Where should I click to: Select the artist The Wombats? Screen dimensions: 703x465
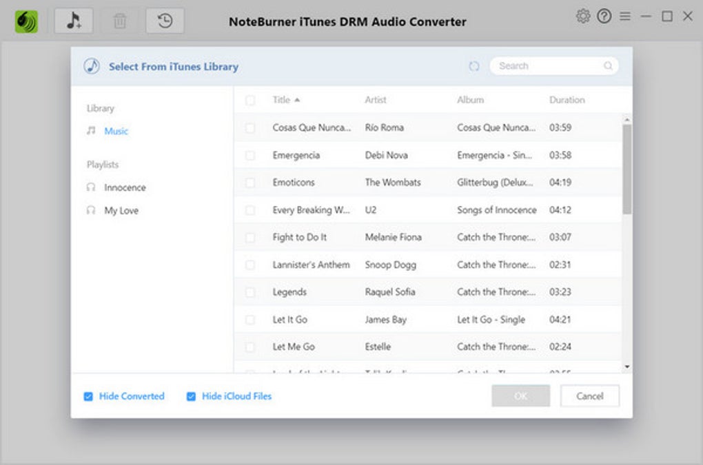click(393, 183)
